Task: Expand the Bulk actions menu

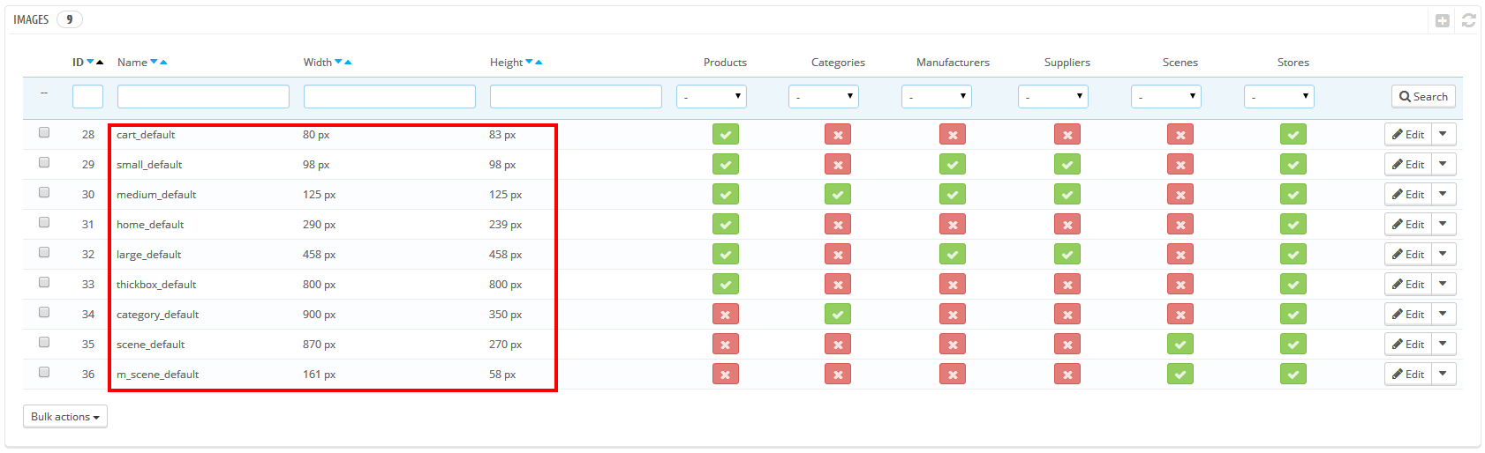Action: coord(65,417)
